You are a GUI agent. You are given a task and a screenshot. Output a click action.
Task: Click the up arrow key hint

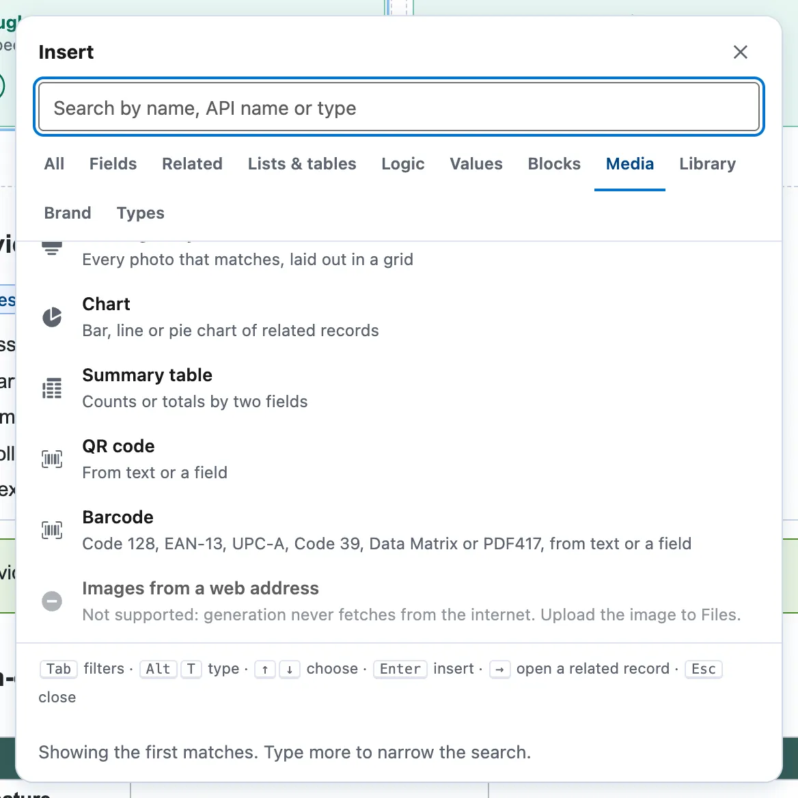(265, 669)
